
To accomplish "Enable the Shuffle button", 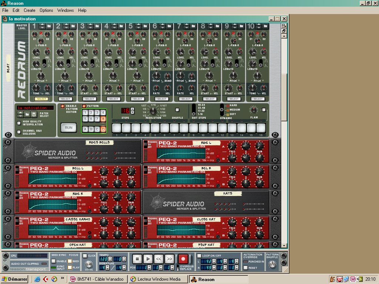I will (177, 109).
